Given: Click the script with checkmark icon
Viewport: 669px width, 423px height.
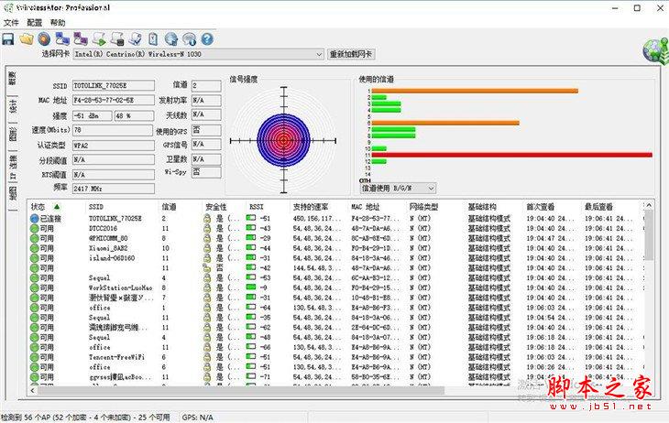Looking at the screenshot, I should [x=136, y=39].
